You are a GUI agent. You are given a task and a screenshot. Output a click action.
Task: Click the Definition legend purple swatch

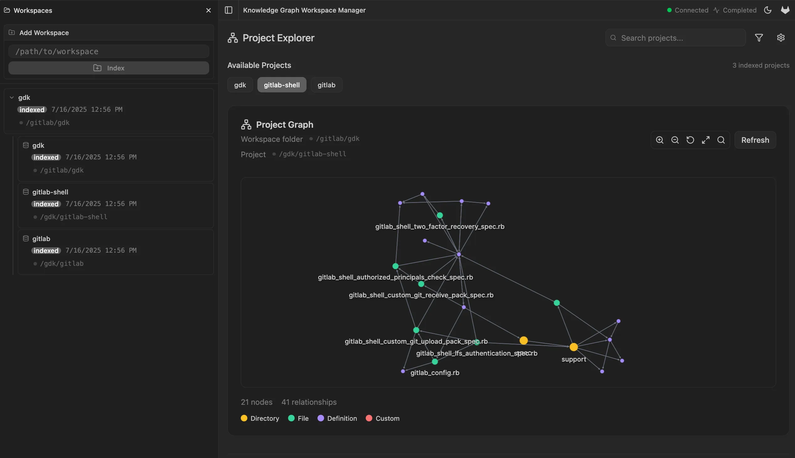[x=321, y=418]
